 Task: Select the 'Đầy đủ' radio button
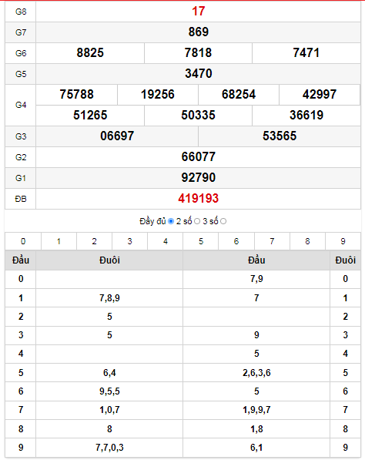coord(171,221)
